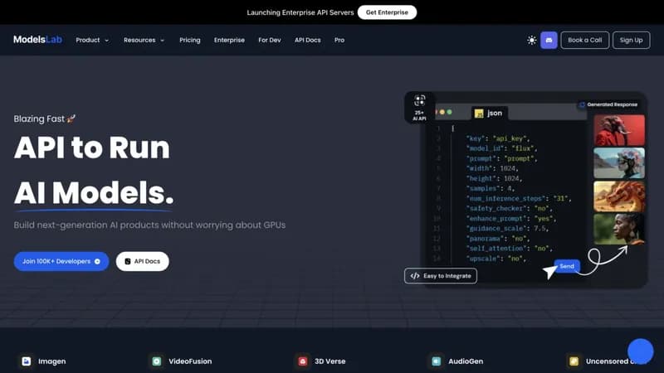Image resolution: width=664 pixels, height=373 pixels.
Task: Open the Discord icon button
Action: 549,40
